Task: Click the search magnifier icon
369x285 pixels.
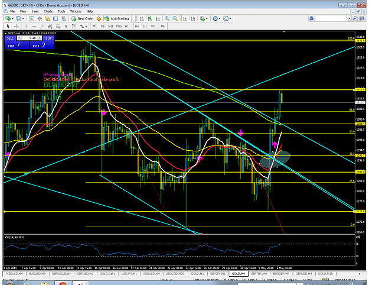Action: (x=355, y=18)
